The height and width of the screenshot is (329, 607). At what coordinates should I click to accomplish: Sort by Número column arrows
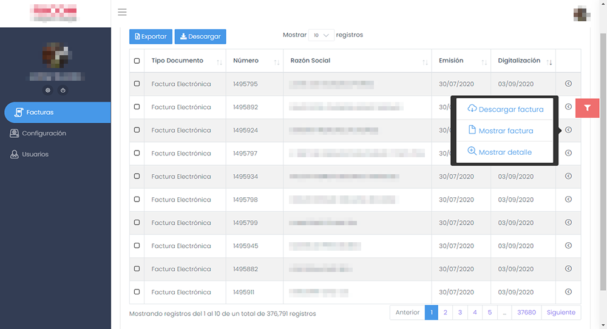click(276, 63)
